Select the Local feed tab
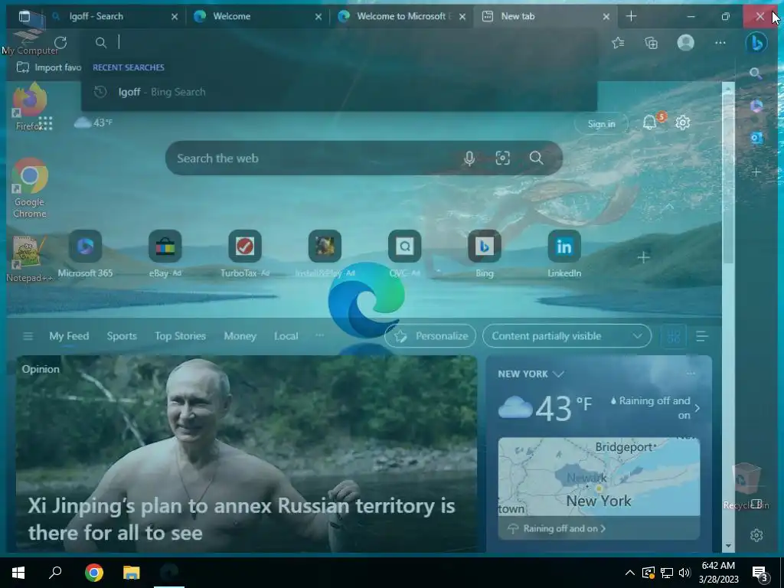This screenshot has height=588, width=784. (286, 336)
